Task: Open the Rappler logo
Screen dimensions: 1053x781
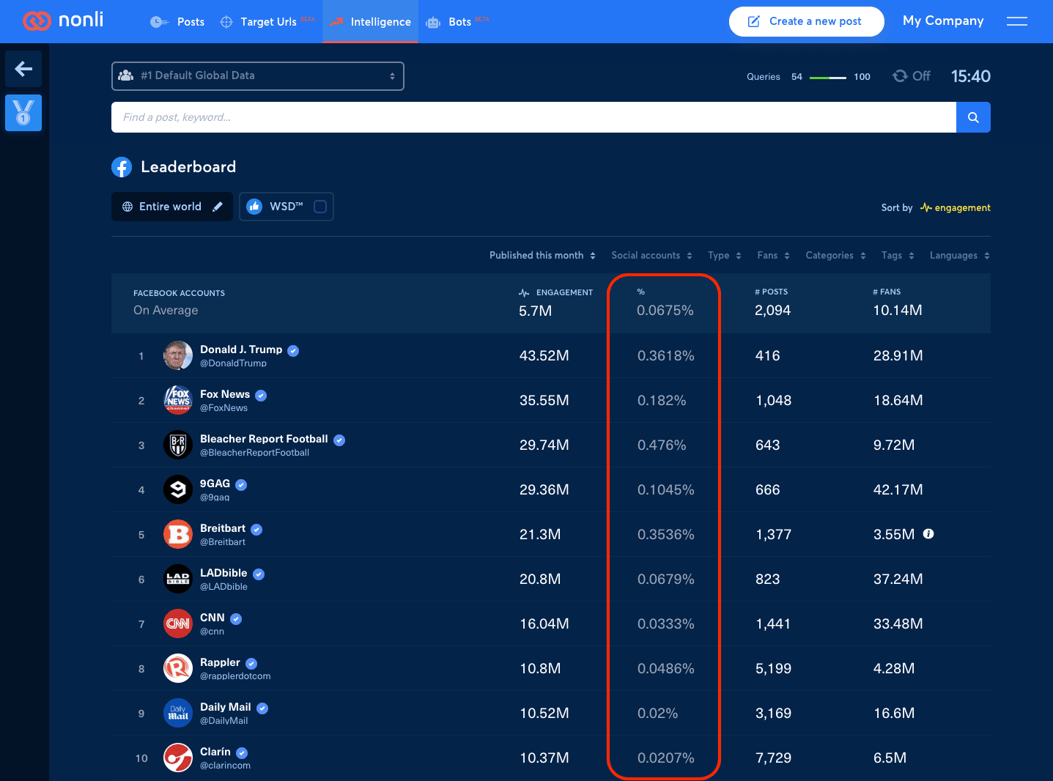Action: pos(178,668)
